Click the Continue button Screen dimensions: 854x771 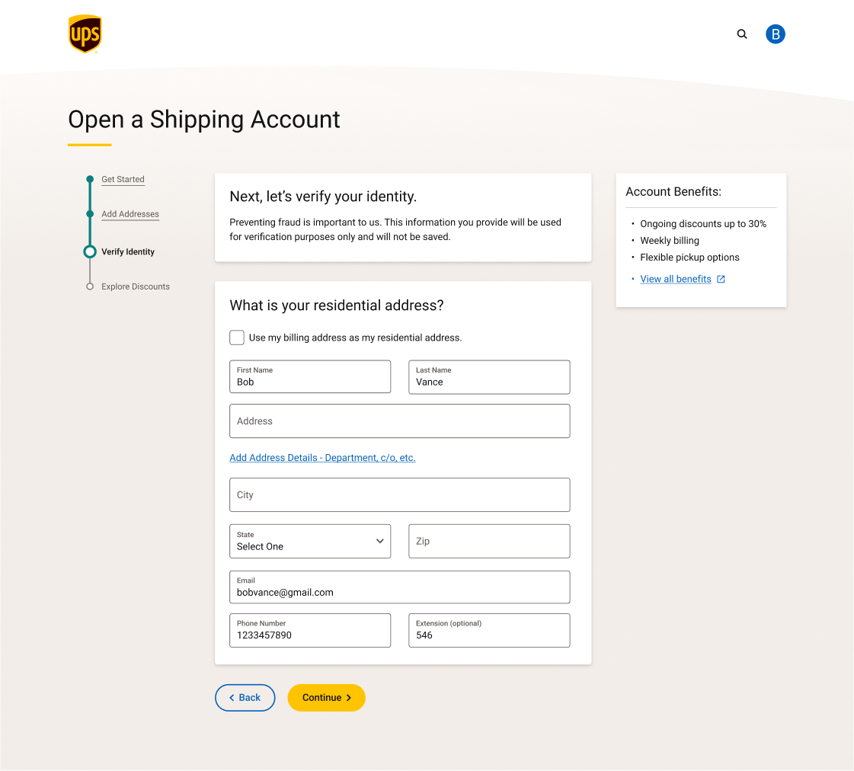[x=326, y=698]
